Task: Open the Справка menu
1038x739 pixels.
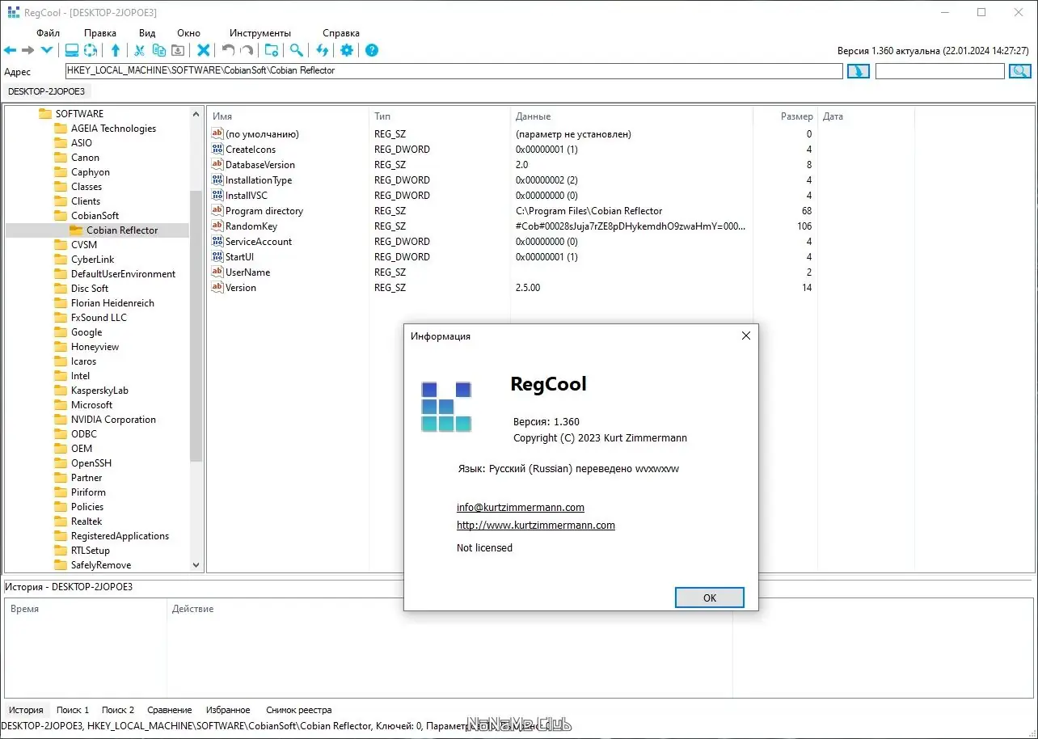Action: [x=341, y=33]
